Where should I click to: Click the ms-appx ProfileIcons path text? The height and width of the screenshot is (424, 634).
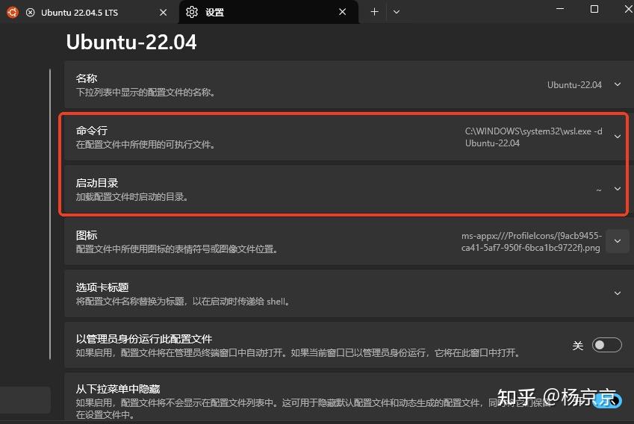point(531,242)
